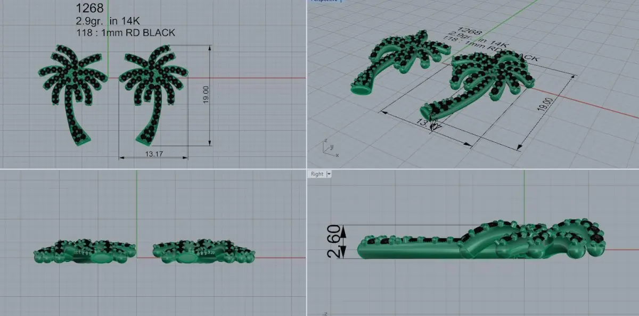Select the left palm model in front view
639x316 pixels.
pyautogui.click(x=85, y=251)
